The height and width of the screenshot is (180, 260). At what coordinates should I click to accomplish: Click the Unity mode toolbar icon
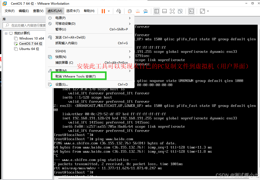180,11
